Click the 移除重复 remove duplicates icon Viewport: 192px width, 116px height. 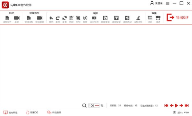(x=105, y=18)
